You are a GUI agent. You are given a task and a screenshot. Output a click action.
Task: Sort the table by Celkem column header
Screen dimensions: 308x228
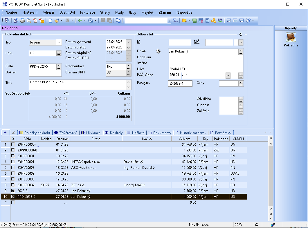pos(184,139)
